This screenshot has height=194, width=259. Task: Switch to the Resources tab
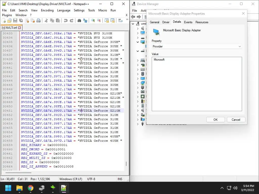point(202,22)
